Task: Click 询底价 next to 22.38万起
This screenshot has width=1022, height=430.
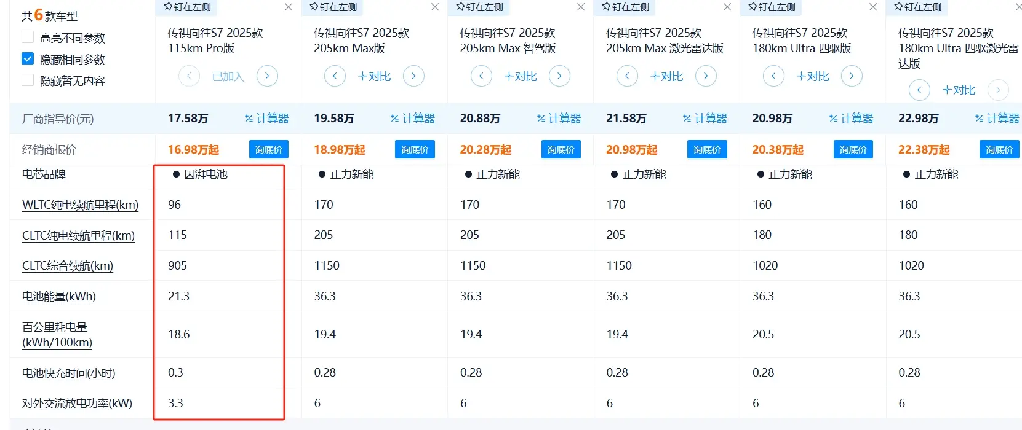Action: pos(999,149)
